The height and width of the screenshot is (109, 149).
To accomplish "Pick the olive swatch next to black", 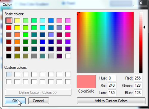I will (17, 56).
